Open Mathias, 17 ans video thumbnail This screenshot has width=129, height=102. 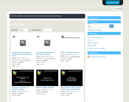[47, 78]
